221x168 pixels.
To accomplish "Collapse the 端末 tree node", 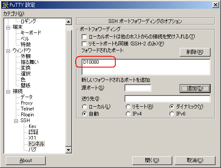I will 8,28.
